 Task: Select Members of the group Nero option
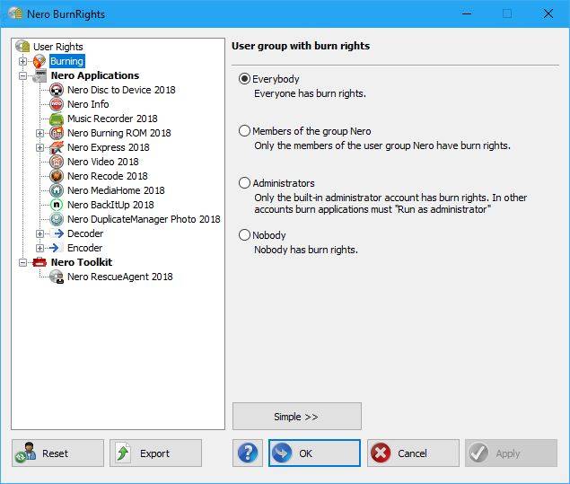(x=244, y=130)
